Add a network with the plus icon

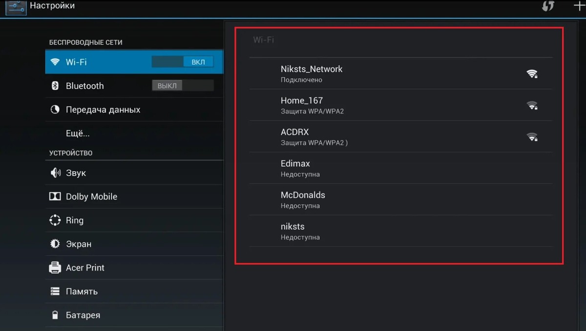pos(579,6)
